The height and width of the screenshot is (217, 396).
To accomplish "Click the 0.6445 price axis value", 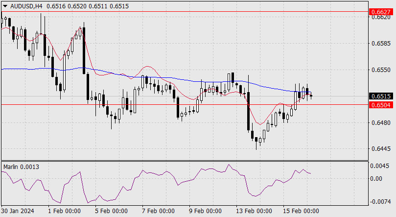I will pos(381,149).
